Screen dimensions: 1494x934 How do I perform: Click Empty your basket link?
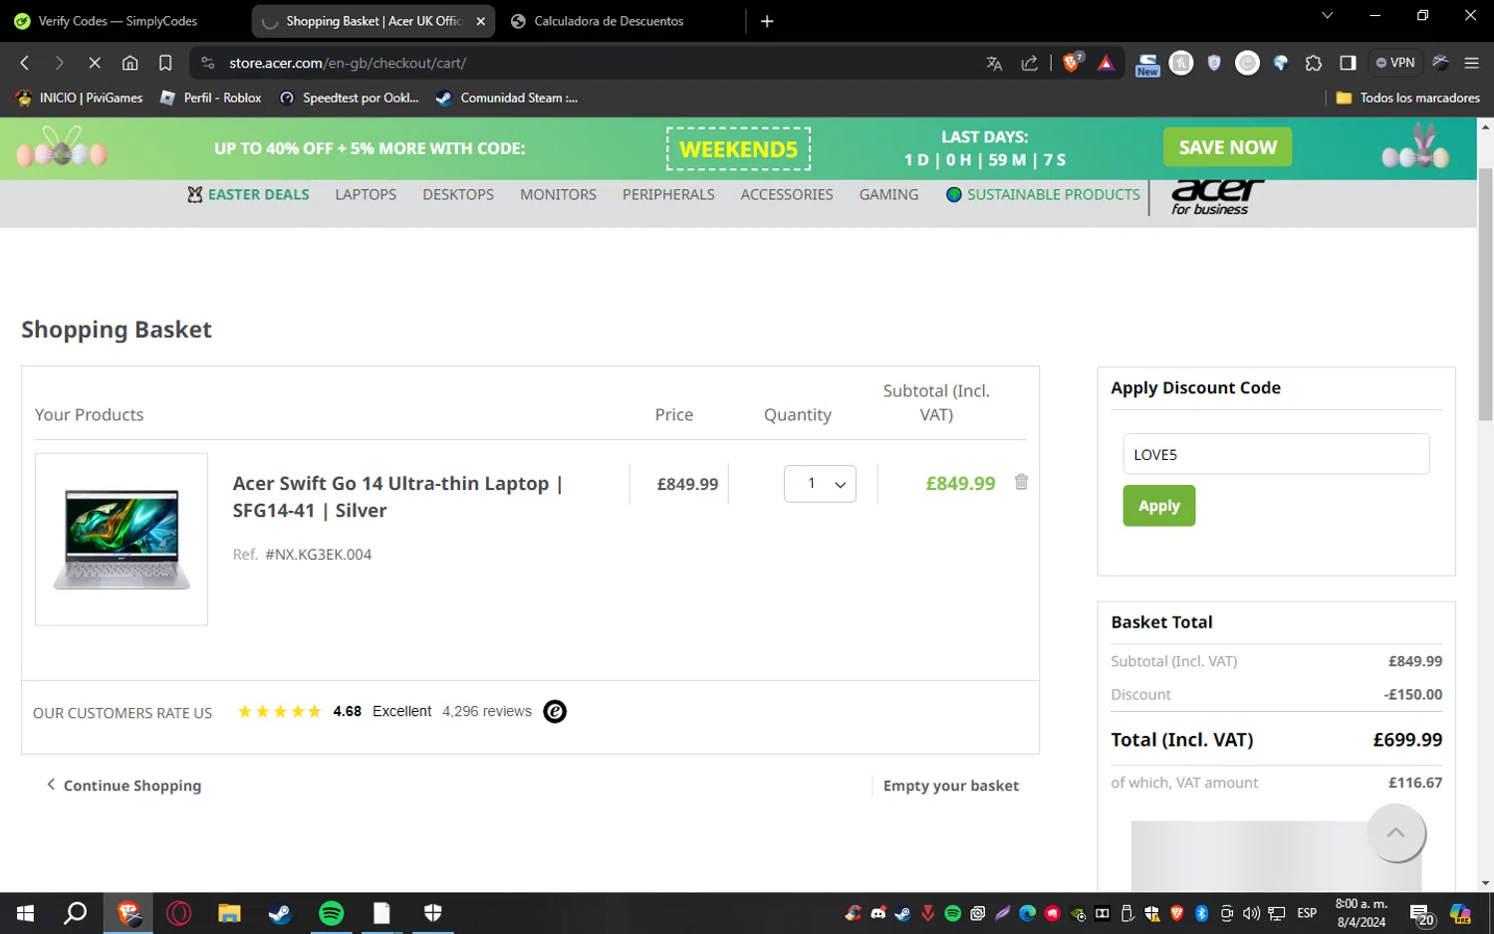(951, 786)
